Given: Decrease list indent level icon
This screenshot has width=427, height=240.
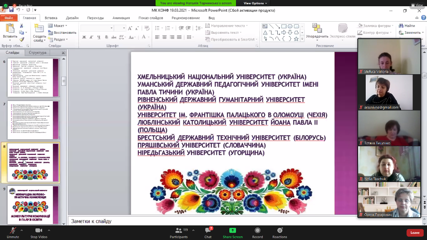Looking at the screenshot, I should coord(181,28).
